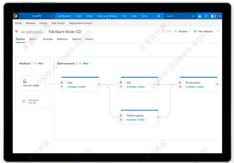Open the Dashboards menu
This screenshot has height=163, width=234.
click(64, 16)
